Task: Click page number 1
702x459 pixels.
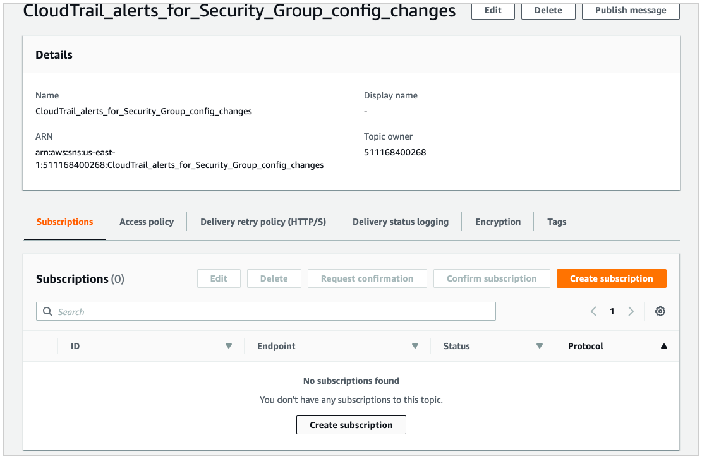Action: [x=612, y=311]
